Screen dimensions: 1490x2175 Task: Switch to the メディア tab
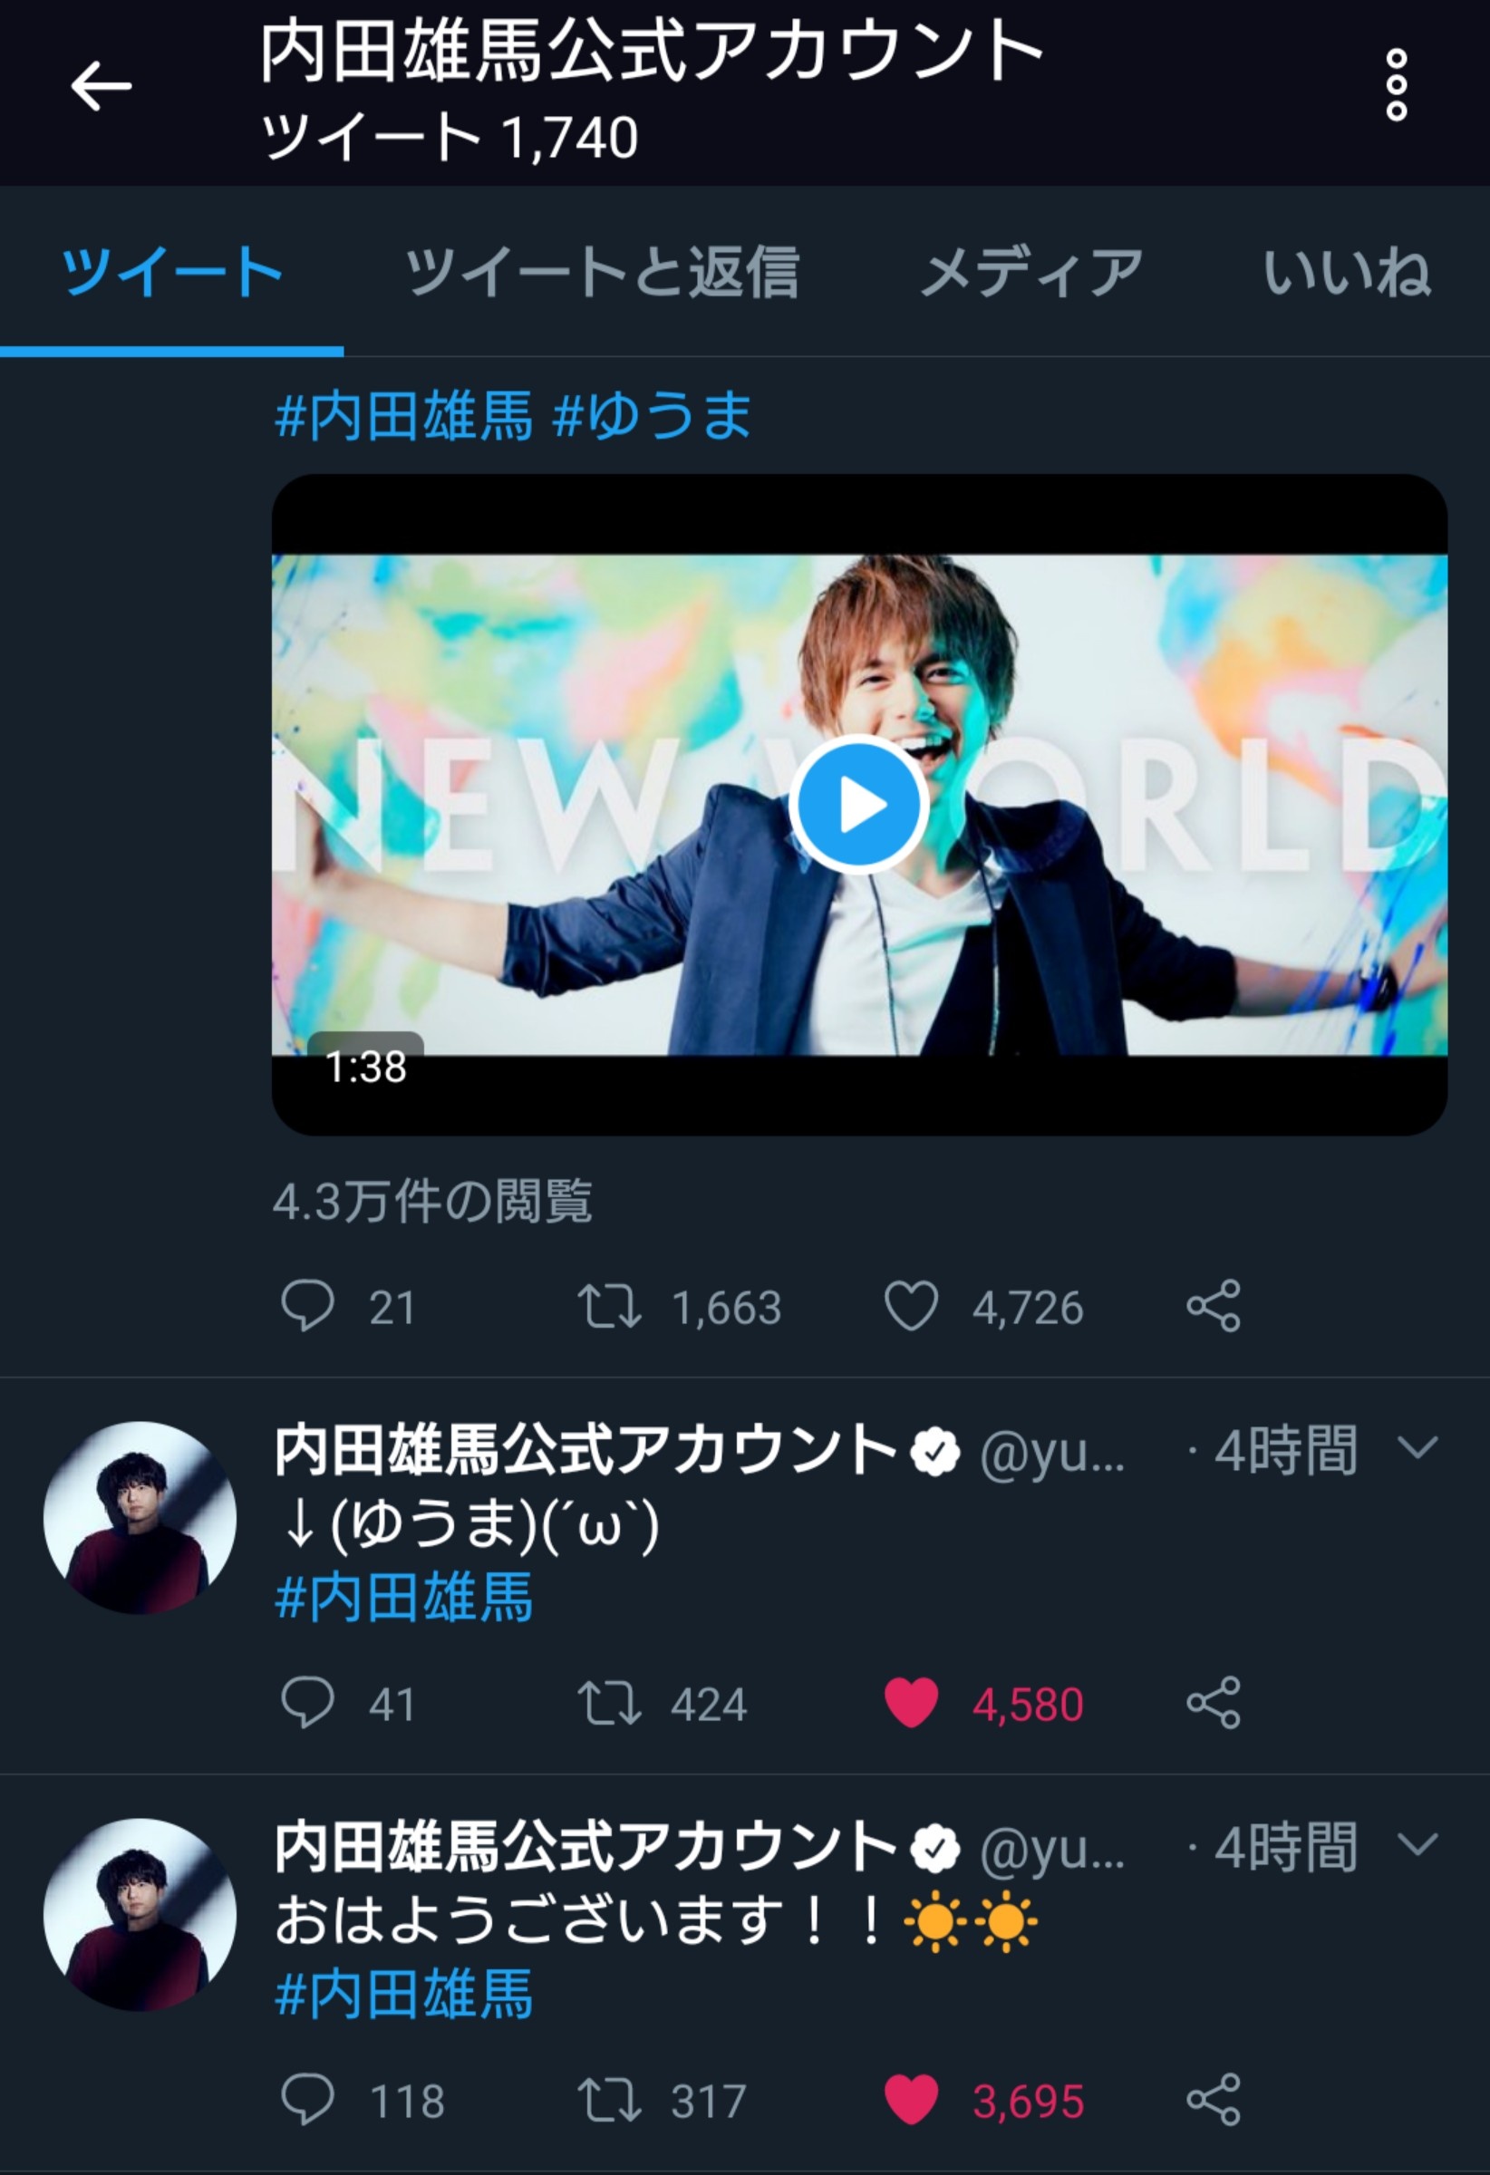pos(1031,271)
